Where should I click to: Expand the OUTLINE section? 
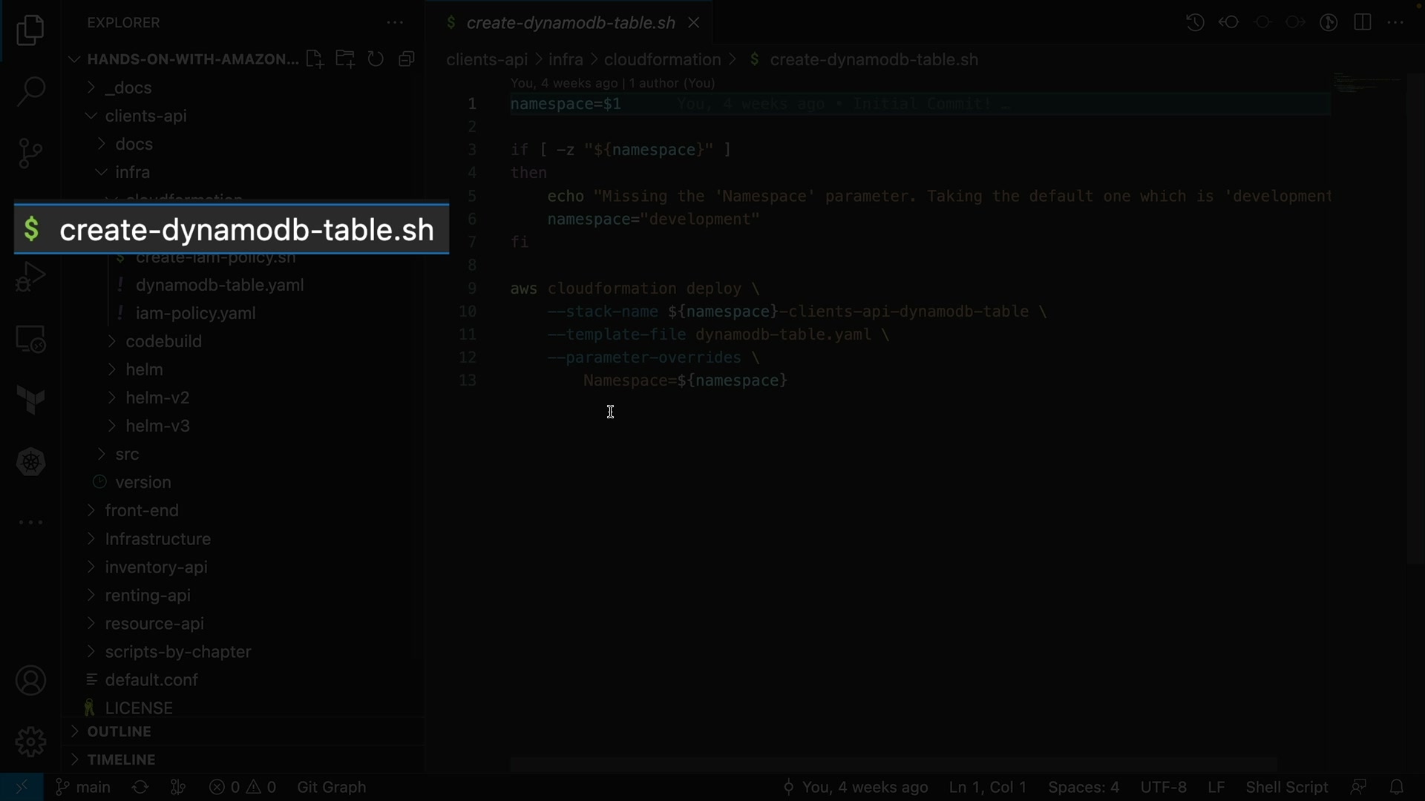(119, 731)
